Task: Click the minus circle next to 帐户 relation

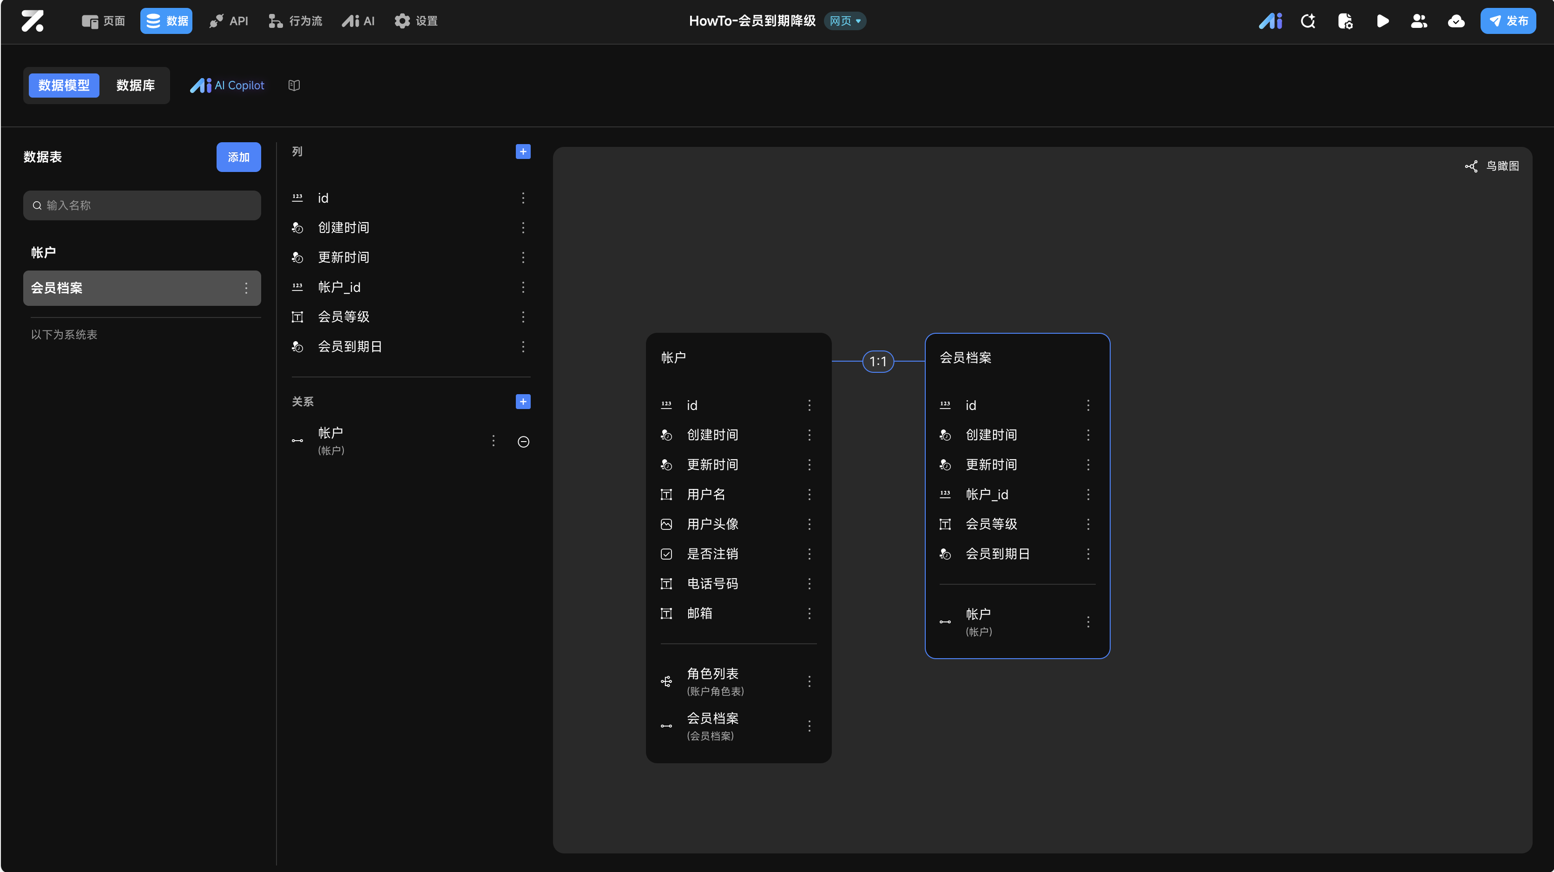Action: click(523, 442)
